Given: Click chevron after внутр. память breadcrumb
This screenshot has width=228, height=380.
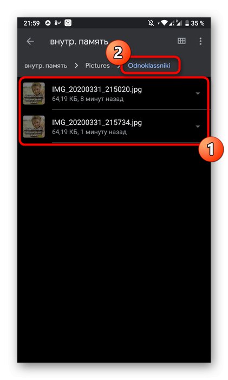Looking at the screenshot, I should coord(76,66).
